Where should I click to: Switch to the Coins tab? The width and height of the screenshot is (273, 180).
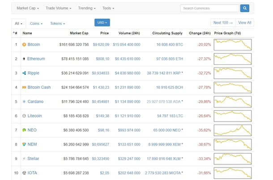point(36,24)
